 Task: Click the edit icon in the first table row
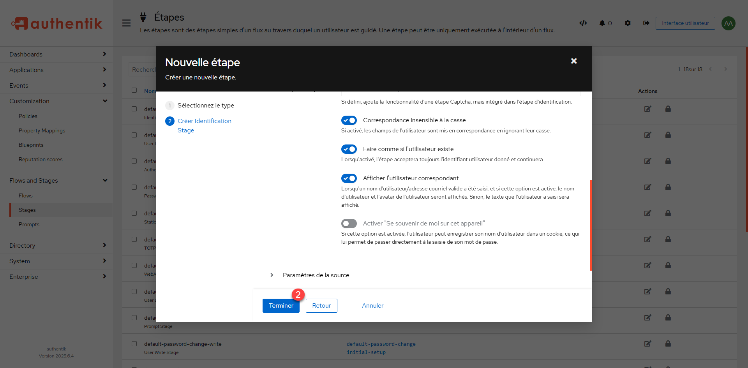pos(647,109)
